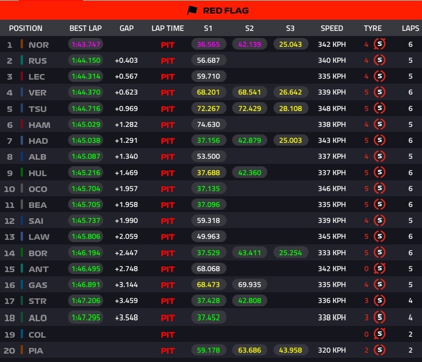Click the soft tyre icon in STR row
This screenshot has width=422, height=362.
pyautogui.click(x=379, y=301)
